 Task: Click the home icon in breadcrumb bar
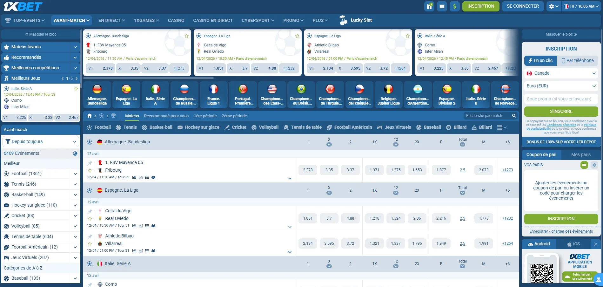pos(90,116)
